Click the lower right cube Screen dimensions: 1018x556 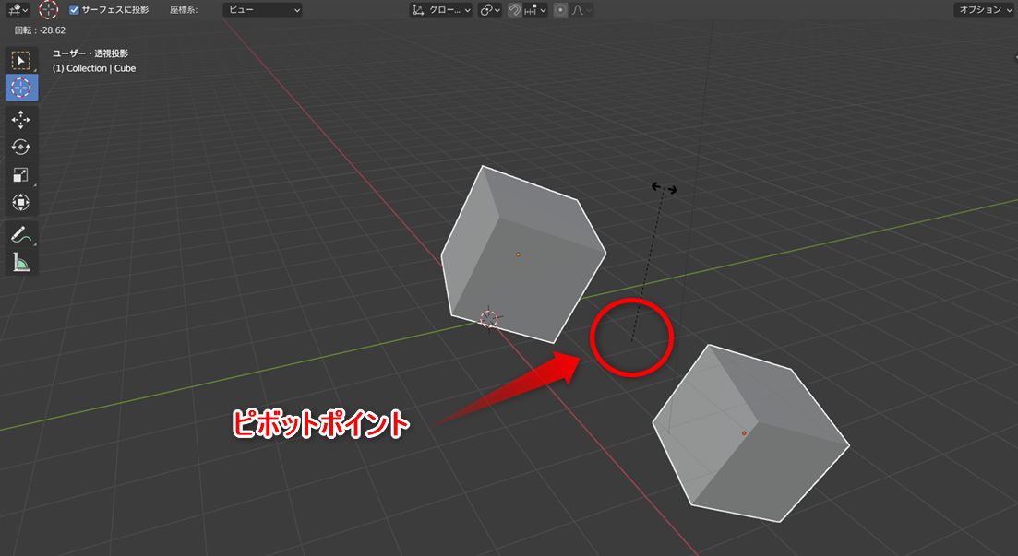click(749, 433)
